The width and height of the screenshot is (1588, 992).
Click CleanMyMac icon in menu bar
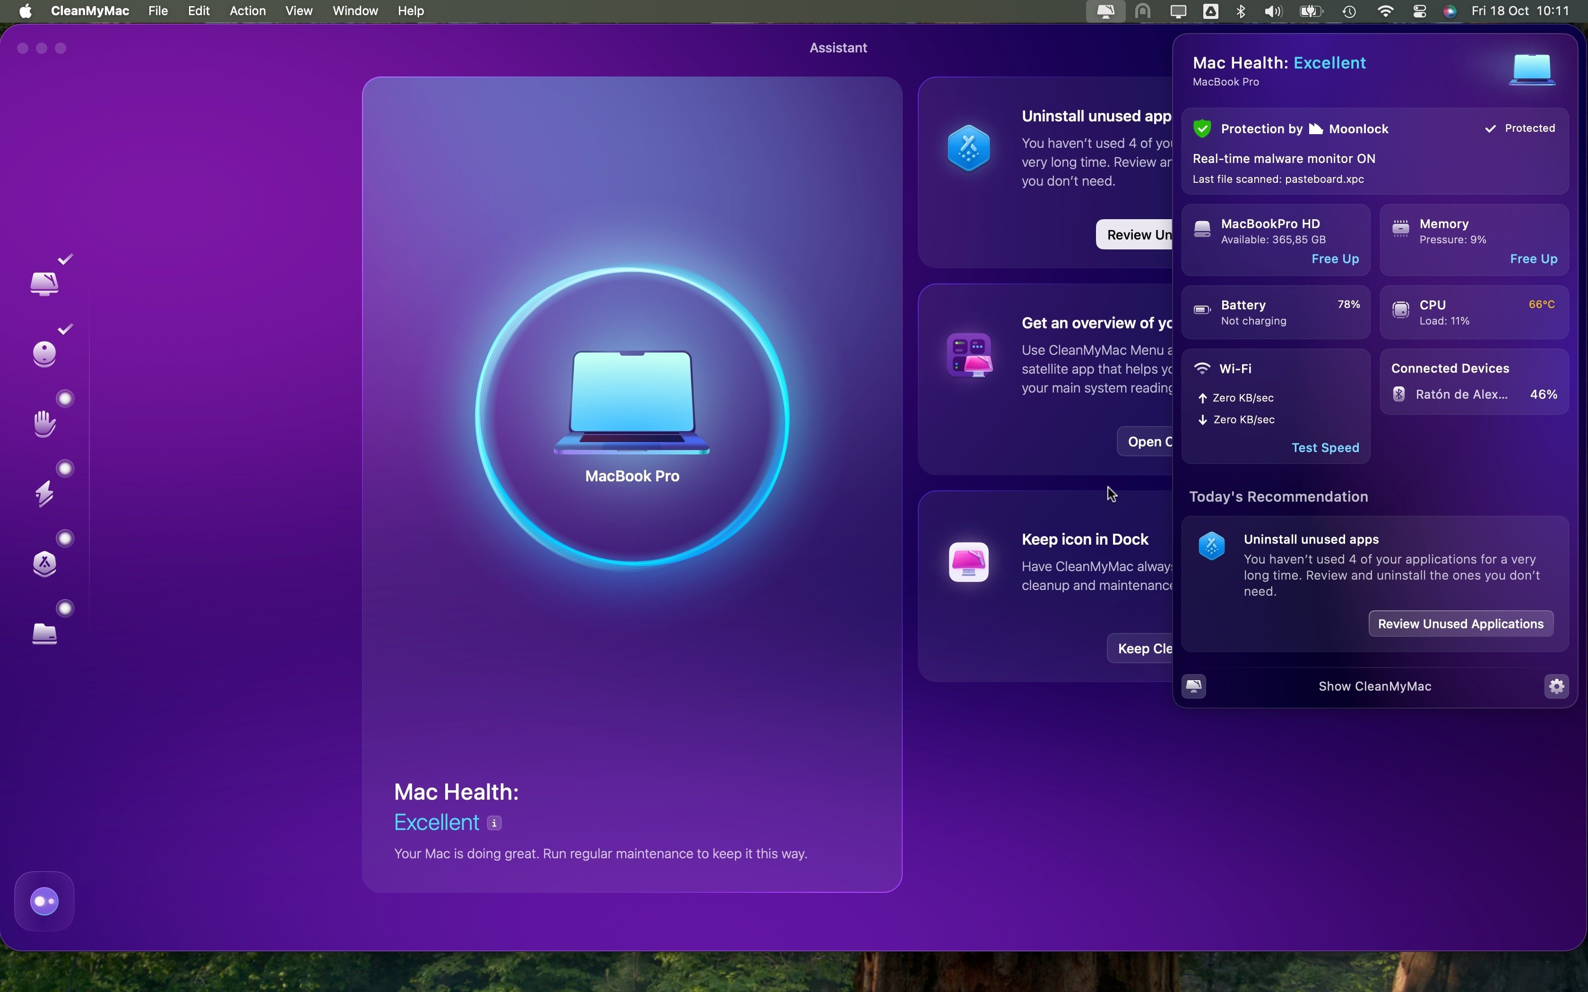pyautogui.click(x=1106, y=11)
